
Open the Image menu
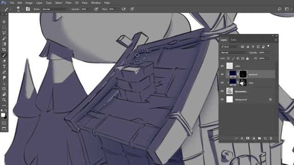pyautogui.click(x=29, y=3)
